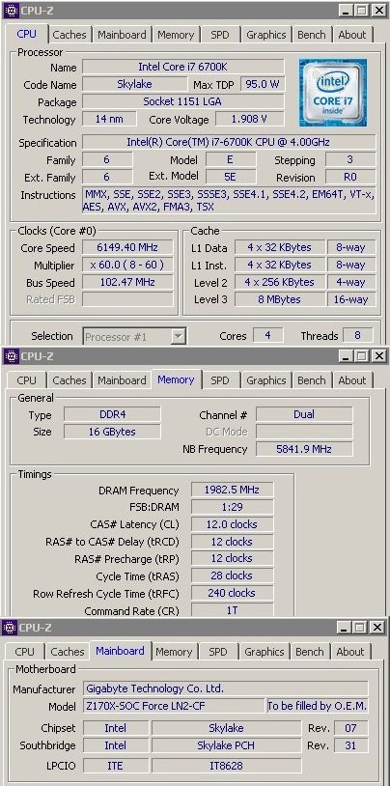The width and height of the screenshot is (390, 786).
Task: Click the i7-6700K CPU @ 4.00GHz specification
Action: point(229,142)
